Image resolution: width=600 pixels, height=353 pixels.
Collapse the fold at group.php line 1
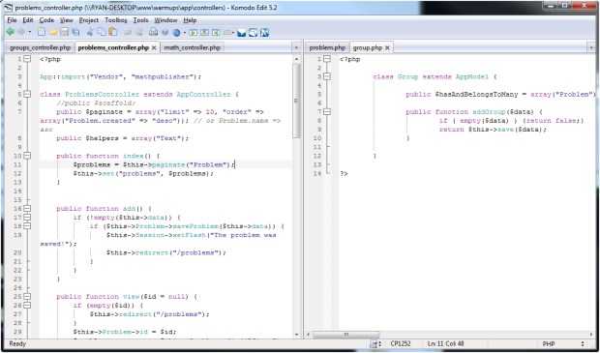[x=327, y=59]
